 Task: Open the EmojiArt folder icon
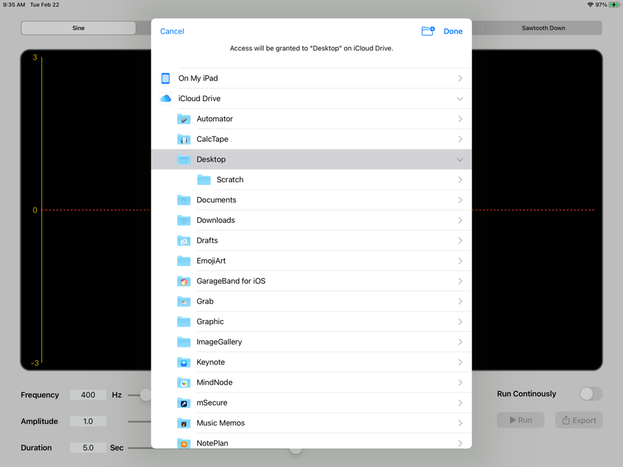[x=184, y=261]
